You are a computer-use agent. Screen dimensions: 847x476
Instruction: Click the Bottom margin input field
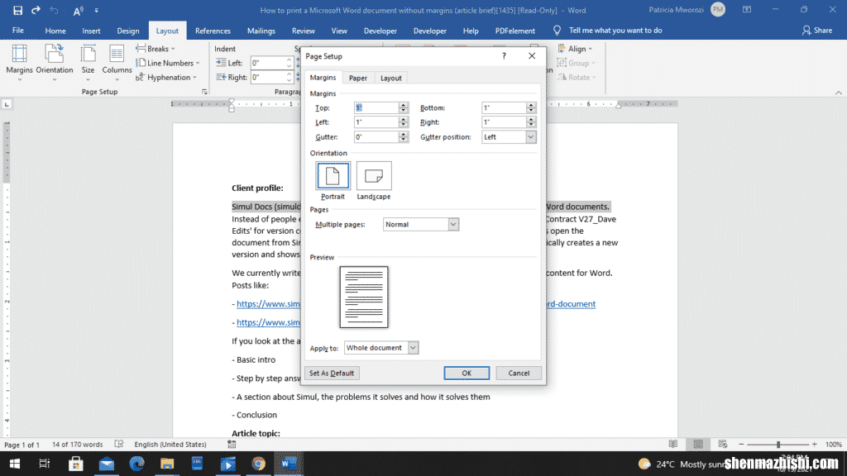pos(504,108)
